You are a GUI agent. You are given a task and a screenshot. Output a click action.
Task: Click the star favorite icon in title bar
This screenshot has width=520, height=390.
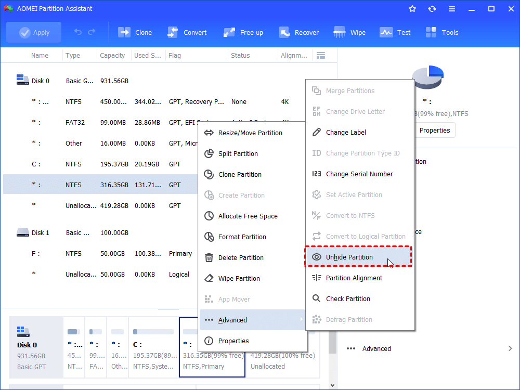pyautogui.click(x=412, y=9)
